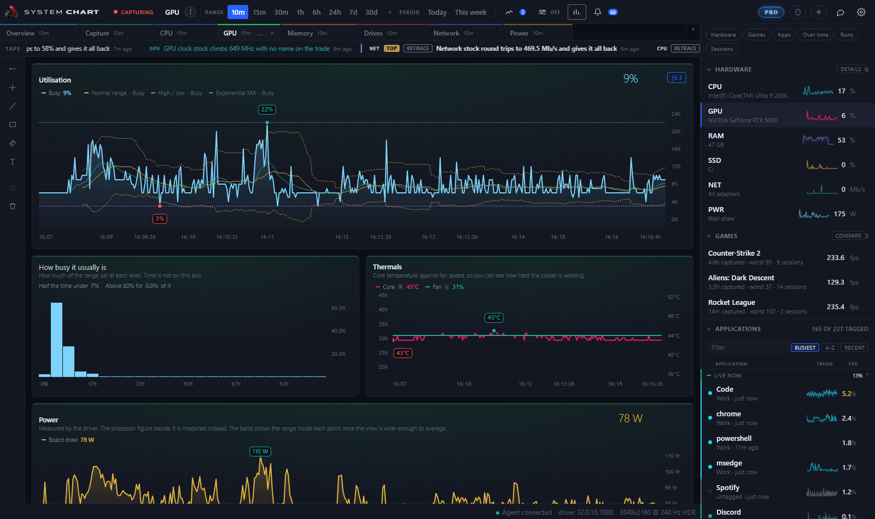Screen dimensions: 875x519
Task: Switch to the Power tab
Action: (x=538, y=33)
